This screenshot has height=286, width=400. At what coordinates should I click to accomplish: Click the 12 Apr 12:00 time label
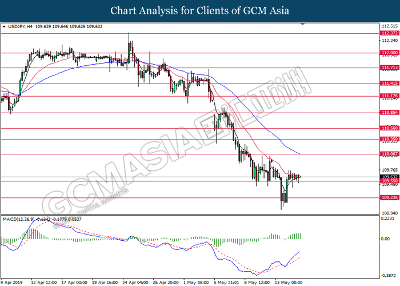44,283
